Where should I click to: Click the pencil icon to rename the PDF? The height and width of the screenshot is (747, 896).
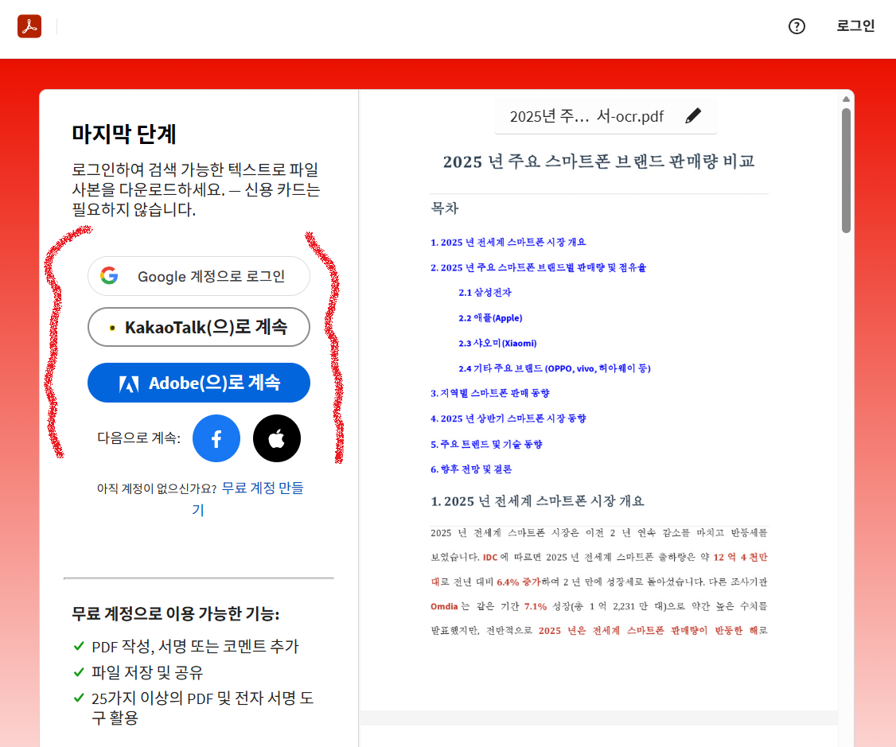tap(693, 115)
